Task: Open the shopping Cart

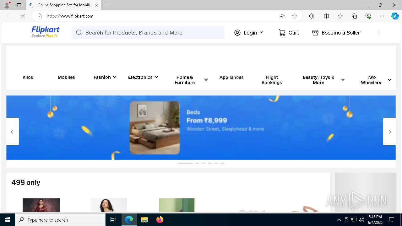Action: (x=289, y=33)
